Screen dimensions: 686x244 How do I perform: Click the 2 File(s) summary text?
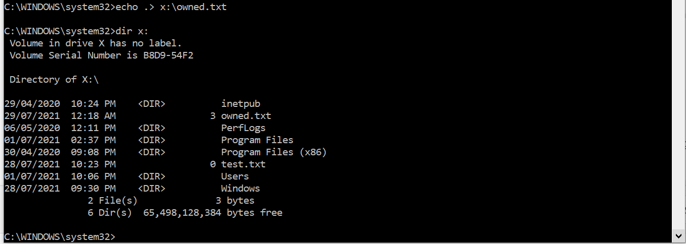113,201
